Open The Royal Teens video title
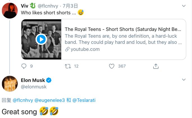The image size is (192, 118). pyautogui.click(x=123, y=29)
